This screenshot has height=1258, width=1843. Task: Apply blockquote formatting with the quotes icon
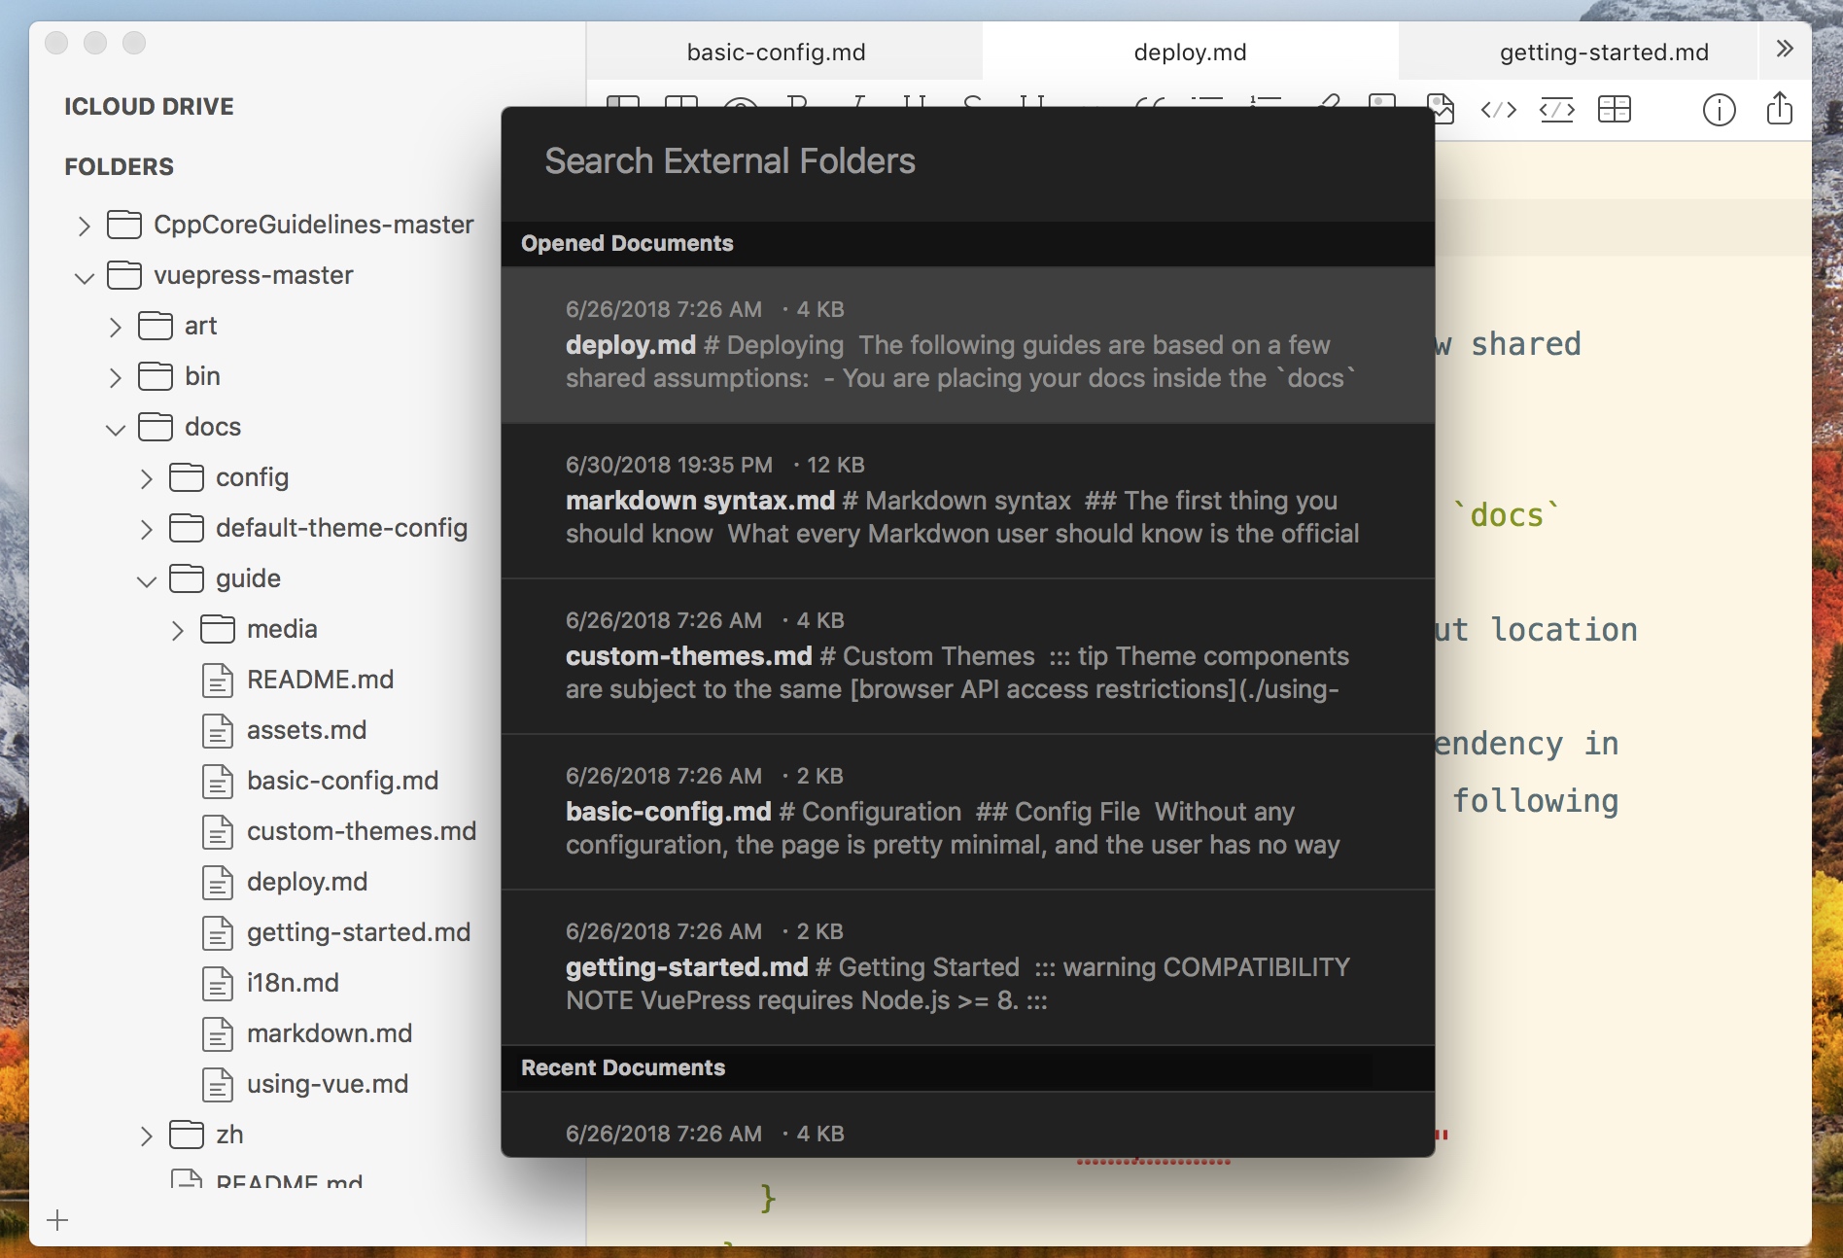[x=1149, y=107]
